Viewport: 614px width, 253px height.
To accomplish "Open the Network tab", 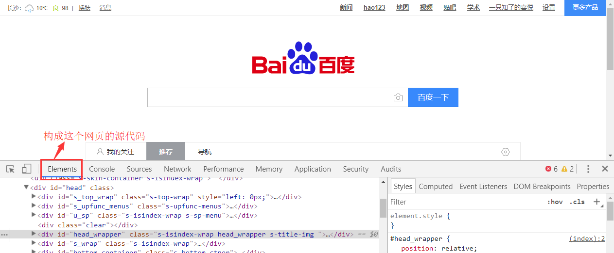I will point(177,169).
